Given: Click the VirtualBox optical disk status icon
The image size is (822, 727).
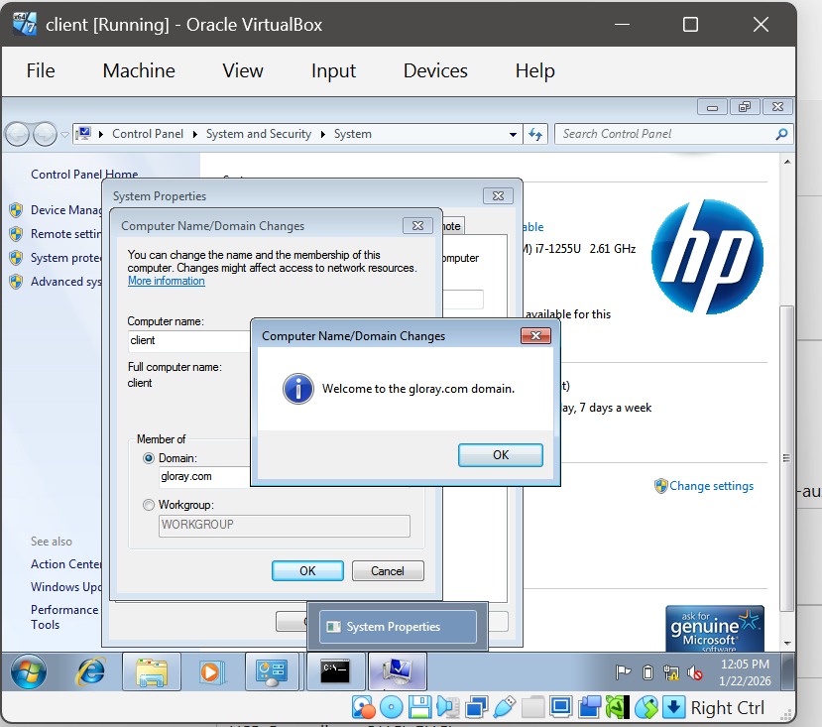Looking at the screenshot, I should [391, 707].
